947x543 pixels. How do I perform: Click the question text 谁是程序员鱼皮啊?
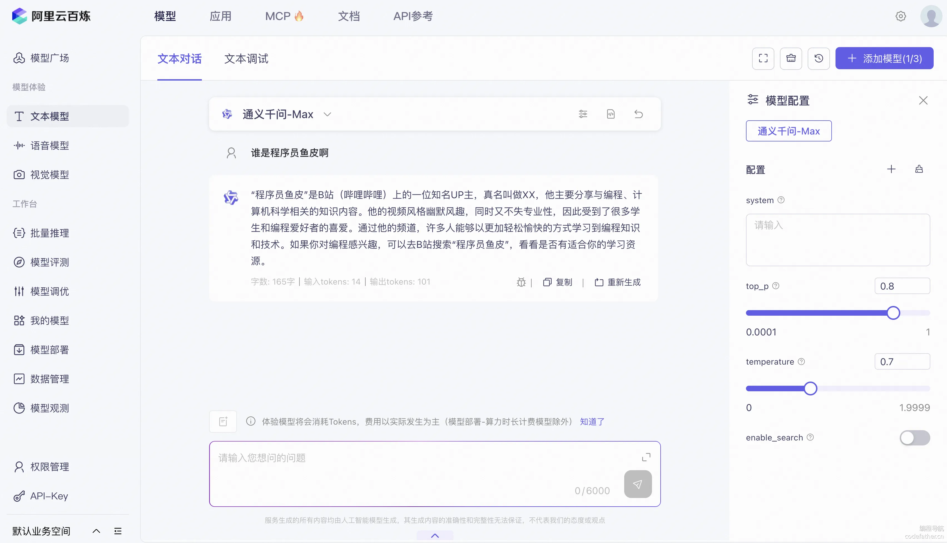coord(289,153)
